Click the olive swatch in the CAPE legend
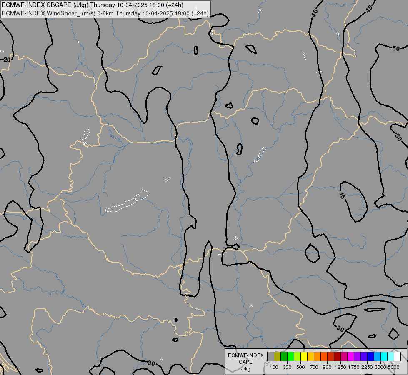 (x=278, y=356)
